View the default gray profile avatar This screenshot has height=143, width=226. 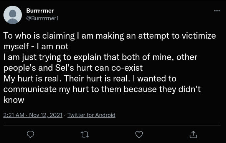point(13,15)
